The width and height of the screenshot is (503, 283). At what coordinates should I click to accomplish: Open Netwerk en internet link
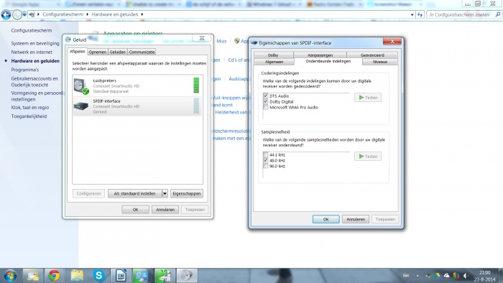click(32, 52)
